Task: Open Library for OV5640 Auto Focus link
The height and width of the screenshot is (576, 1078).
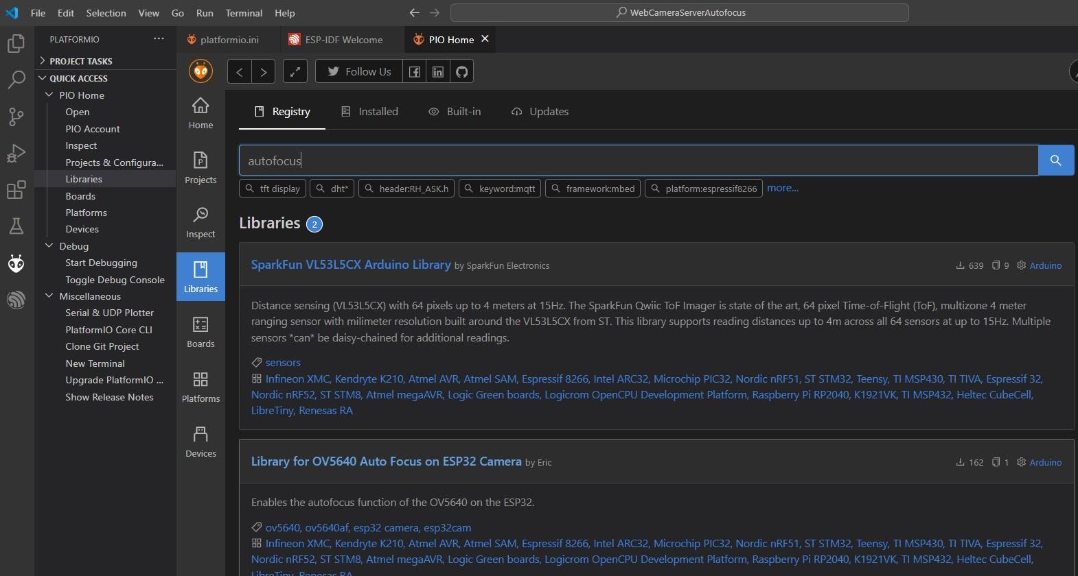Action: (387, 461)
